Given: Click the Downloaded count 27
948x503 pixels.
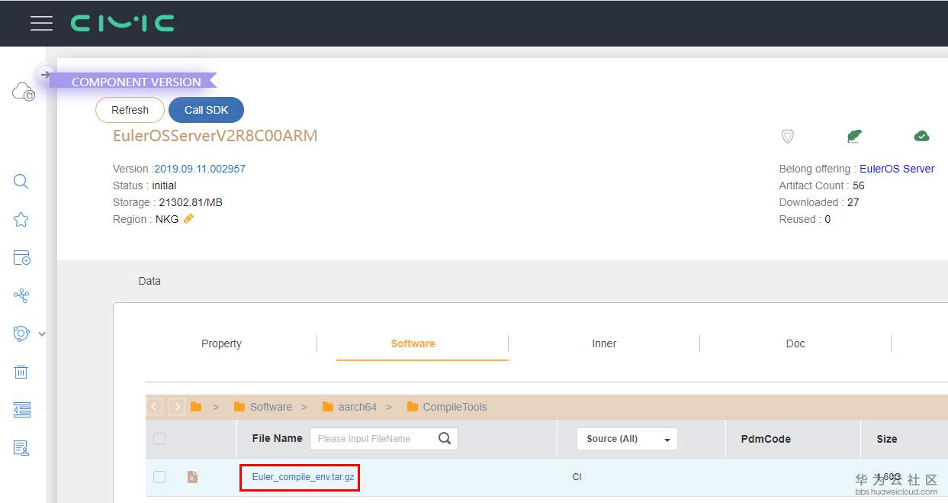Looking at the screenshot, I should click(853, 202).
